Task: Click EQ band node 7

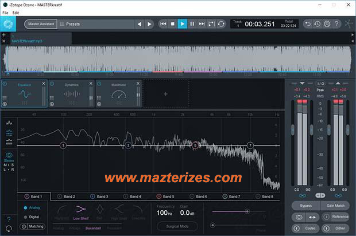Action: tap(250, 145)
